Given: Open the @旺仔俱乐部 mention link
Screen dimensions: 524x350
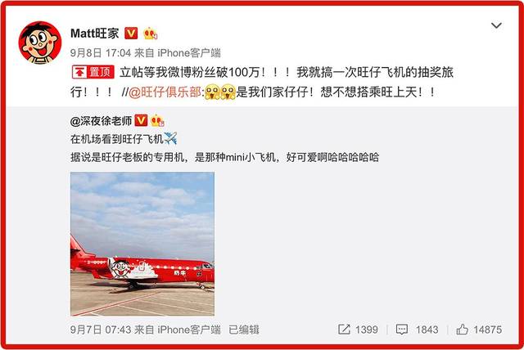Looking at the screenshot, I should [x=165, y=92].
